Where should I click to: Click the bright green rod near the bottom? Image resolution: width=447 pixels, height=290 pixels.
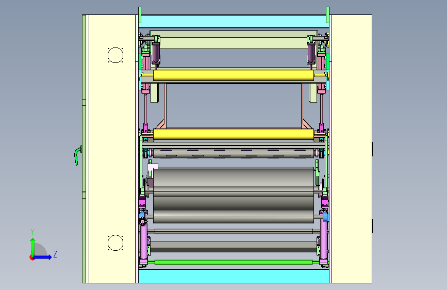click(x=234, y=263)
